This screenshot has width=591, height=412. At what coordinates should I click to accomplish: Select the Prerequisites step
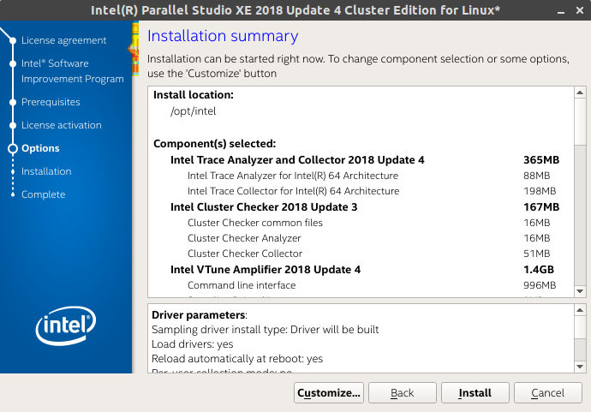pos(51,102)
